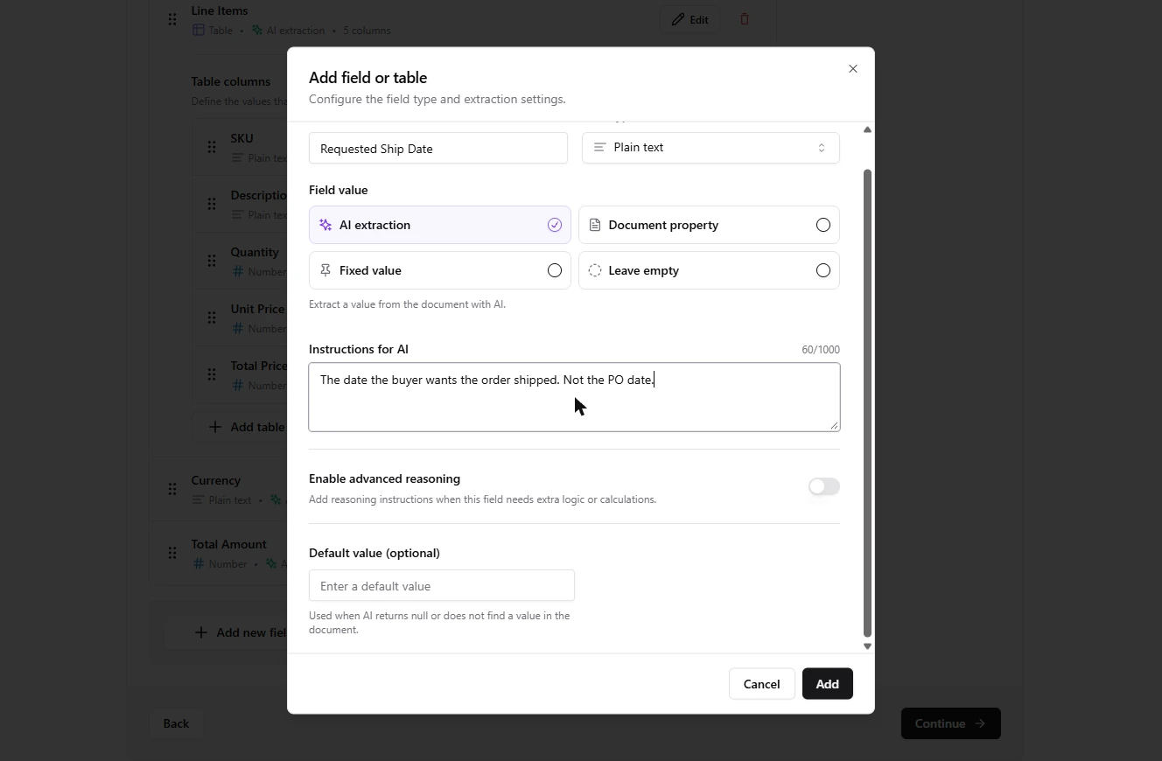Click the dialog scrollbar down arrow
Viewport: 1162px width, 761px height.
coord(867,646)
